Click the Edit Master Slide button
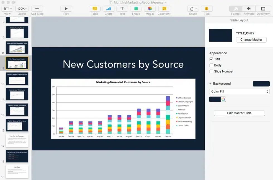This screenshot has width=273, height=180. (x=239, y=113)
